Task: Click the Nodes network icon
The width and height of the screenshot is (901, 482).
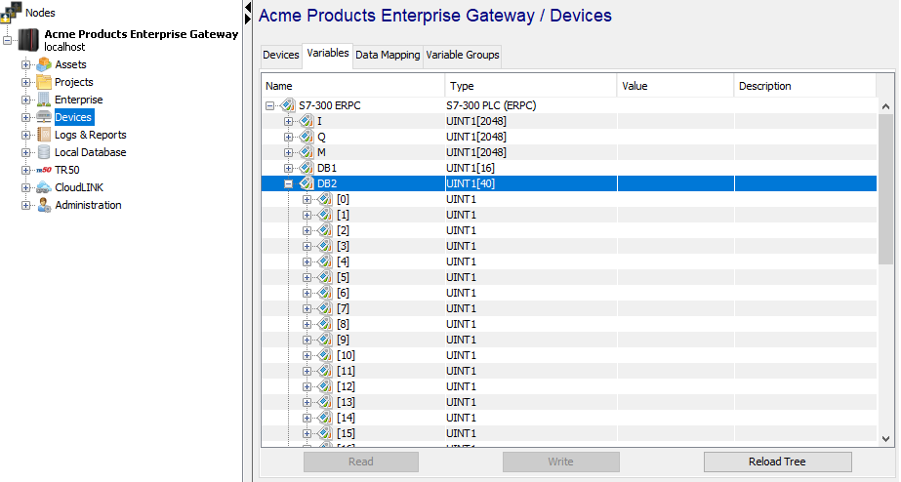Action: point(12,12)
